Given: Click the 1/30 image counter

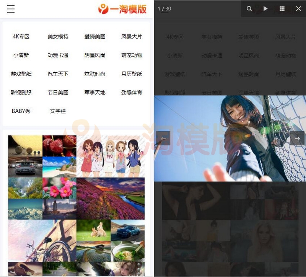Looking at the screenshot, I should coord(164,8).
